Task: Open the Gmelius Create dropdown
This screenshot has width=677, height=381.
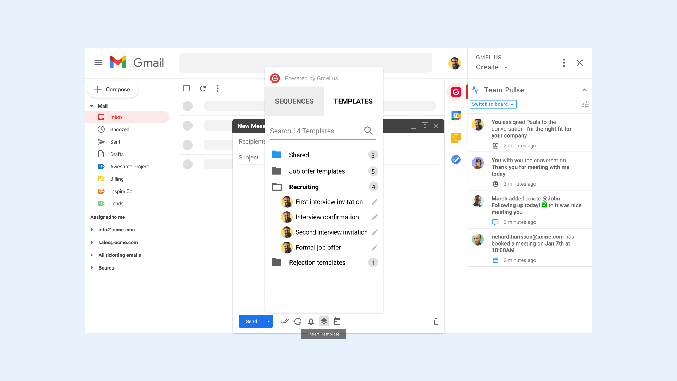Action: coord(492,67)
